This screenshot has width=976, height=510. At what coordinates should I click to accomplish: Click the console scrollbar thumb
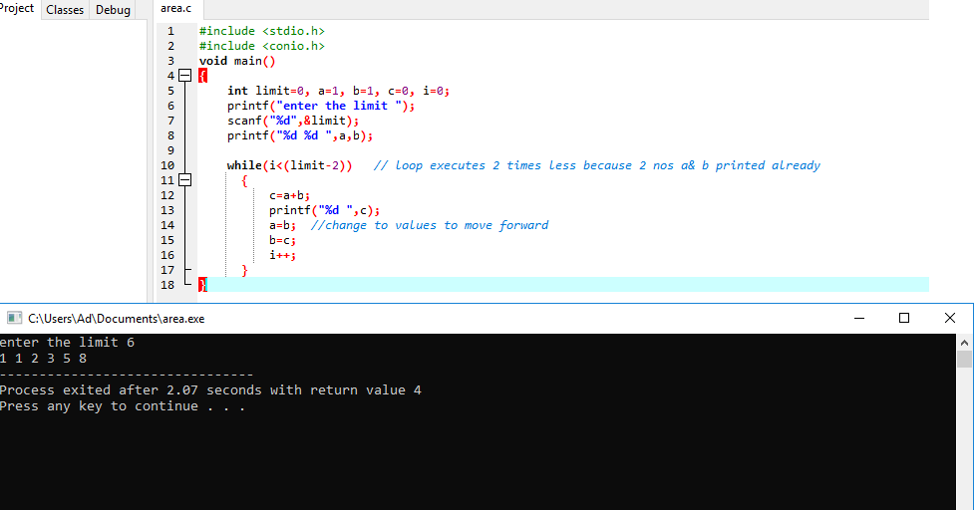pyautogui.click(x=964, y=359)
